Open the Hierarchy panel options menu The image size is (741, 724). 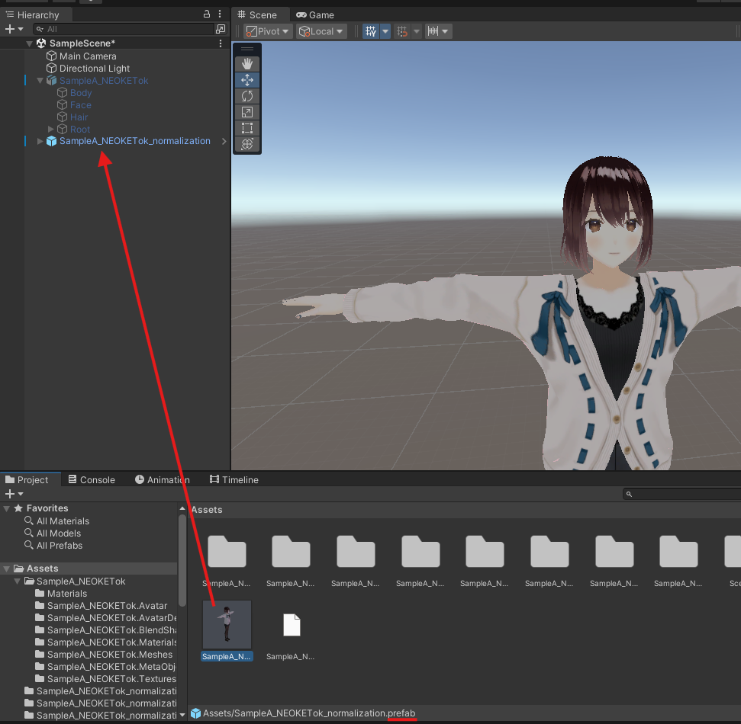coord(220,14)
